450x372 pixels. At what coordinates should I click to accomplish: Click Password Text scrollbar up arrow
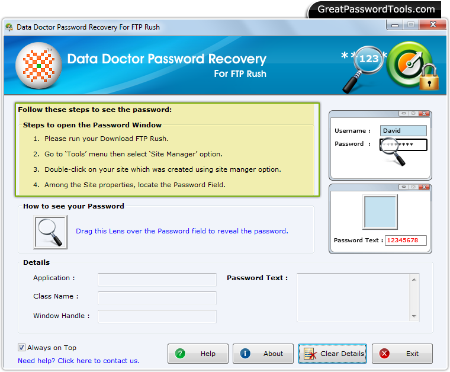[414, 279]
